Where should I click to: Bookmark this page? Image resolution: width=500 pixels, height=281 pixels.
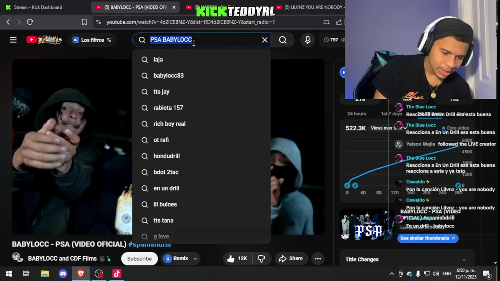[x=84, y=22]
